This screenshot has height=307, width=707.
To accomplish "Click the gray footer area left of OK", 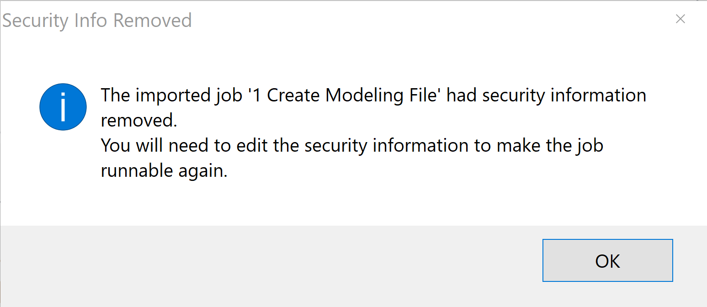I will 274,265.
